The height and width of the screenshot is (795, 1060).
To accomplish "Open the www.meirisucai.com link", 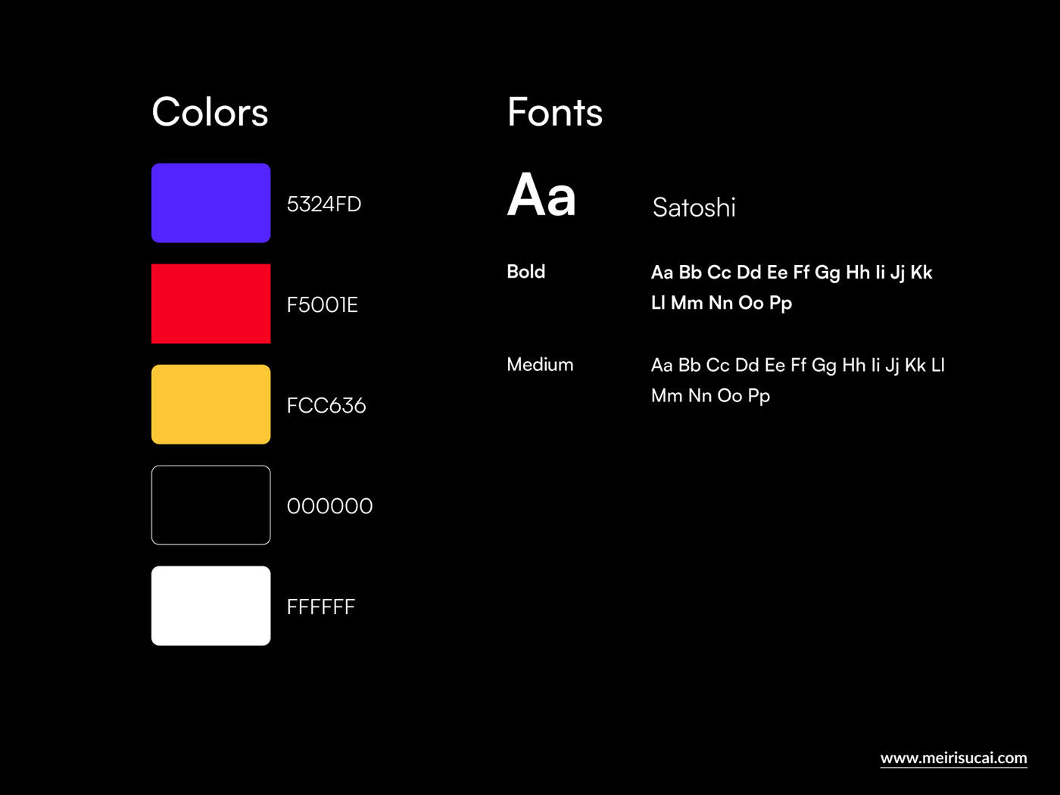I will [x=953, y=758].
